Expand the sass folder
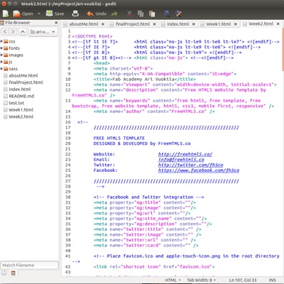 [1, 69]
